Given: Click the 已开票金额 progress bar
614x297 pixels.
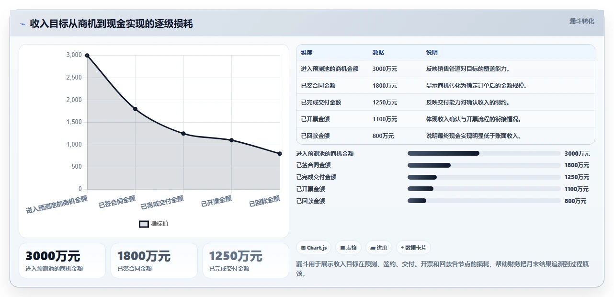Looking at the screenshot, I should click(484, 189).
